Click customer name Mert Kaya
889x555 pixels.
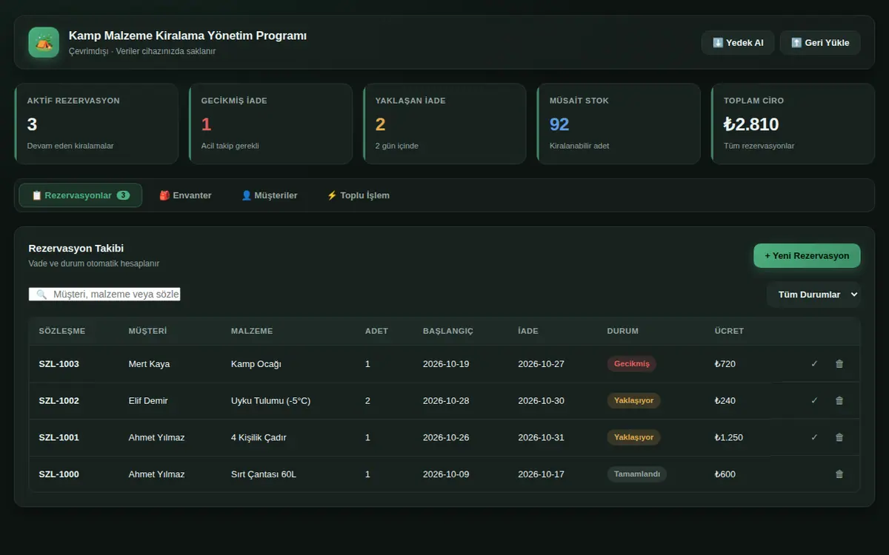pos(149,364)
